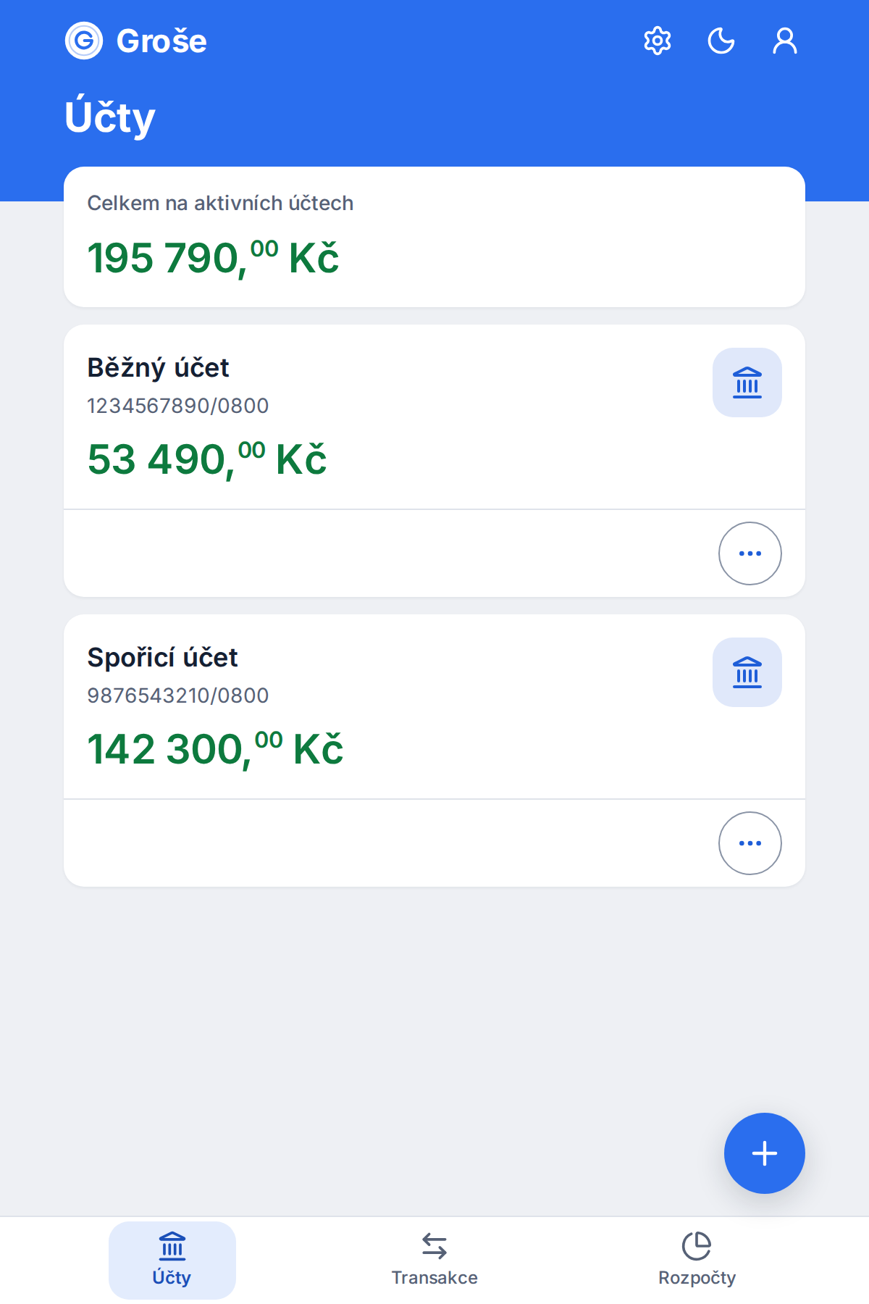
Task: Click the Transakce arrows icon
Action: 434,1246
